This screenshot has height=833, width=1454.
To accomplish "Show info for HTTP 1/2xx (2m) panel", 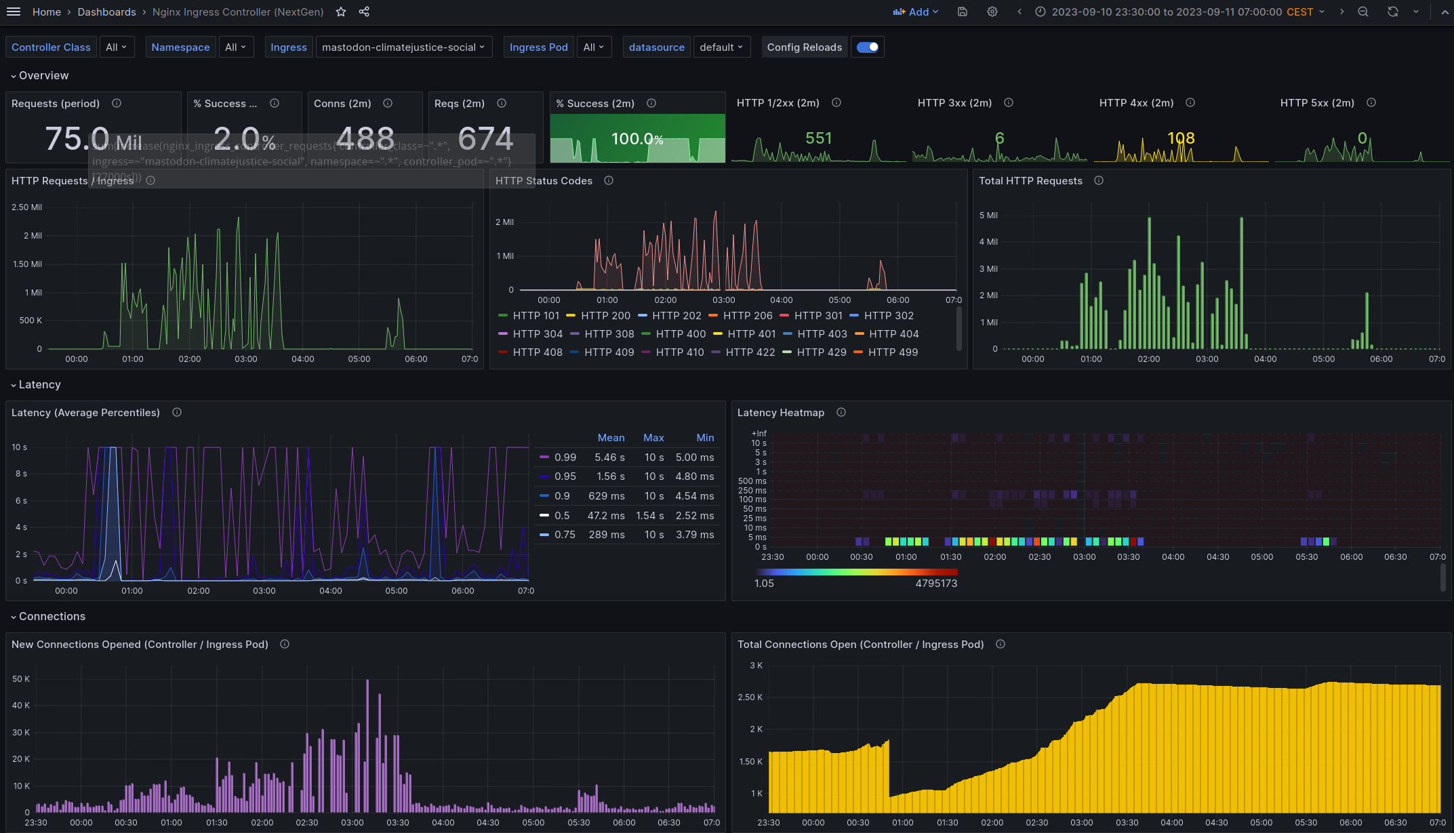I will click(x=836, y=102).
